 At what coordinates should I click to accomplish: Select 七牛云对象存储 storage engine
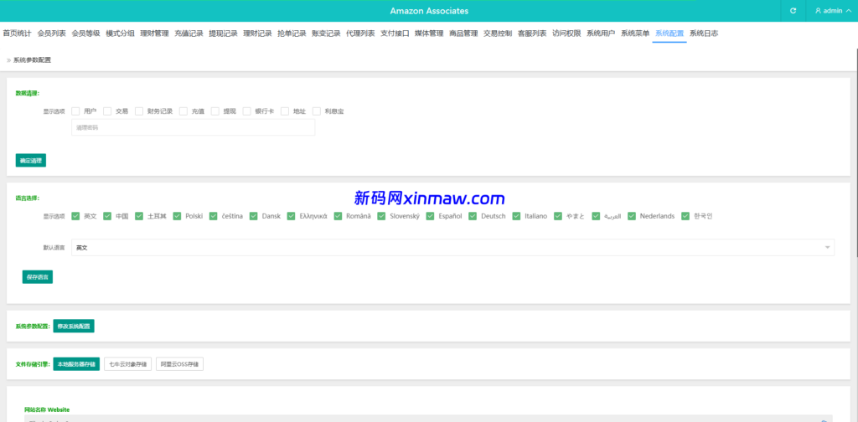click(128, 364)
